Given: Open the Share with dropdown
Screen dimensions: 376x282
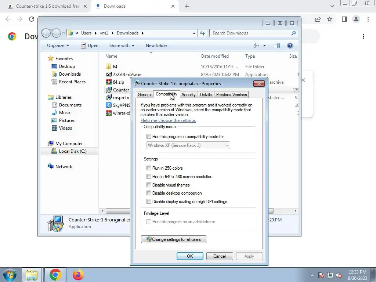Looking at the screenshot, I should pos(122,46).
